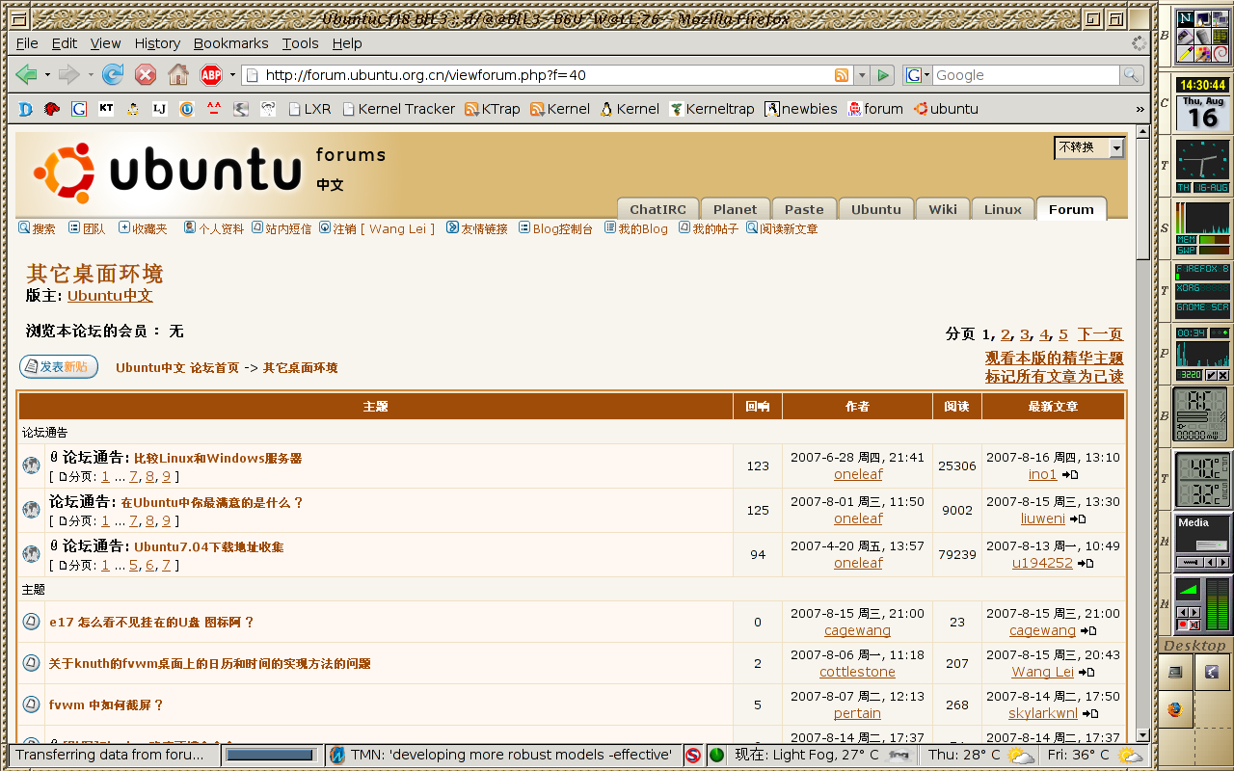Click the page loading progress bar
The height and width of the screenshot is (771, 1234).
[x=270, y=755]
